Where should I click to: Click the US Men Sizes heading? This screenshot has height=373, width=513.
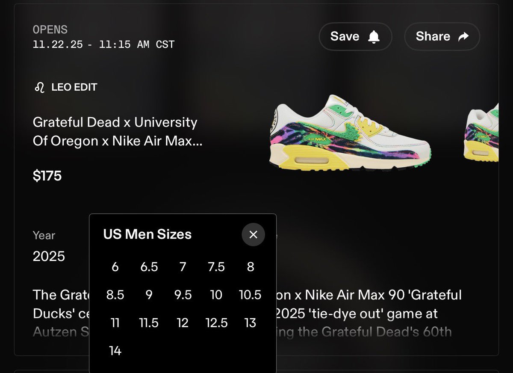pos(147,234)
